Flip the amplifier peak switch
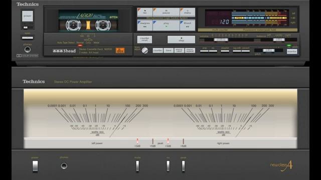 pos(183,165)
